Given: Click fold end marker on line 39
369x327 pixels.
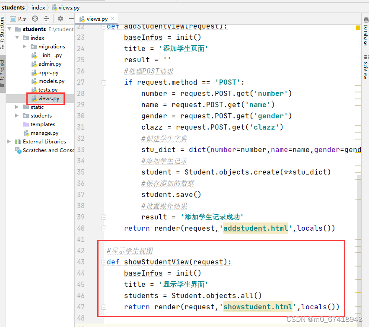Looking at the screenshot, I should click(x=104, y=217).
